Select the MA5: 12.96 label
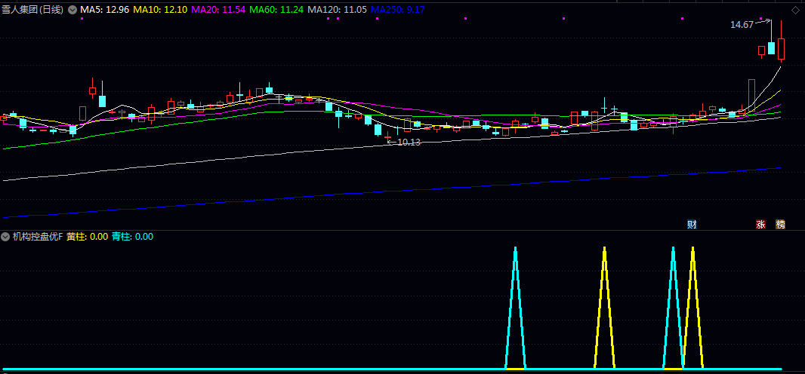The width and height of the screenshot is (805, 374). pyautogui.click(x=103, y=10)
